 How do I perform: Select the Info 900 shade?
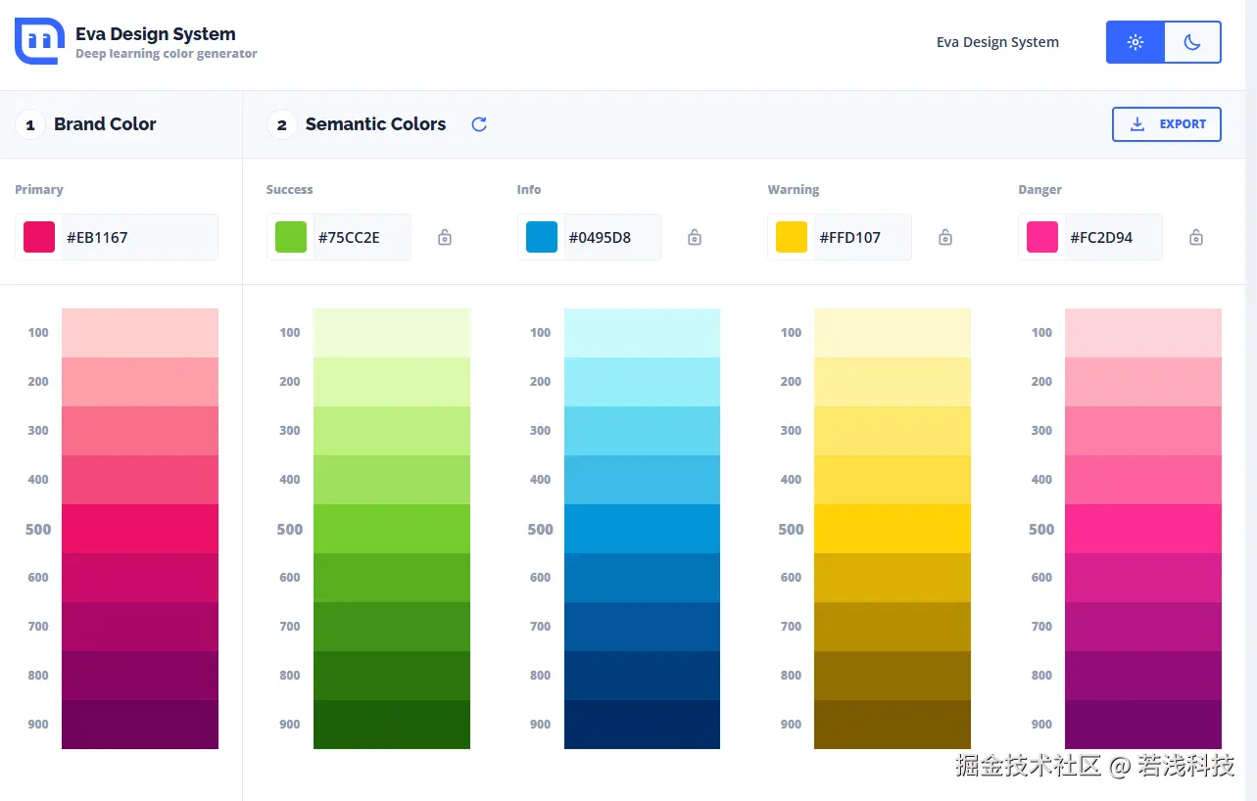[642, 725]
